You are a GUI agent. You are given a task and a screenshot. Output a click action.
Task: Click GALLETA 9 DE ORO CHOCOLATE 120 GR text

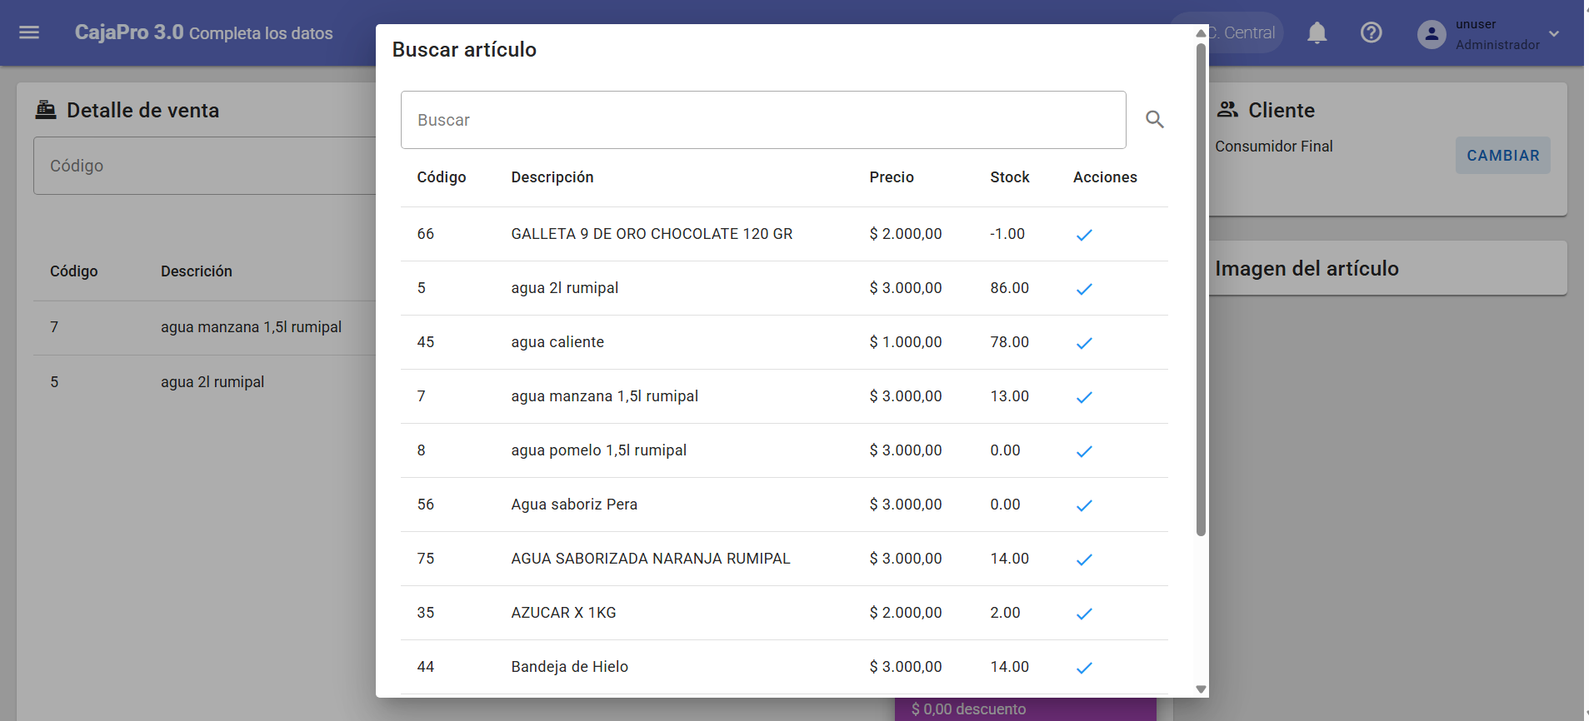(652, 234)
